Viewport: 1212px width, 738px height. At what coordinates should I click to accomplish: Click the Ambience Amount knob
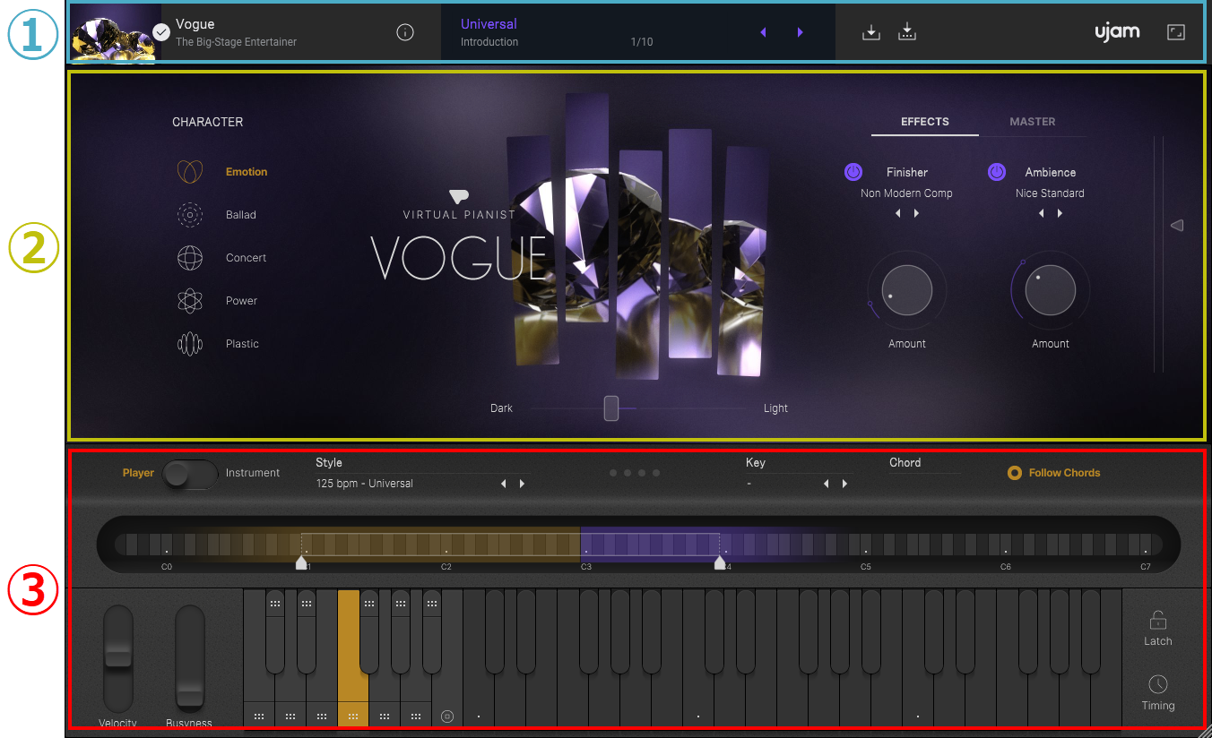1051,291
